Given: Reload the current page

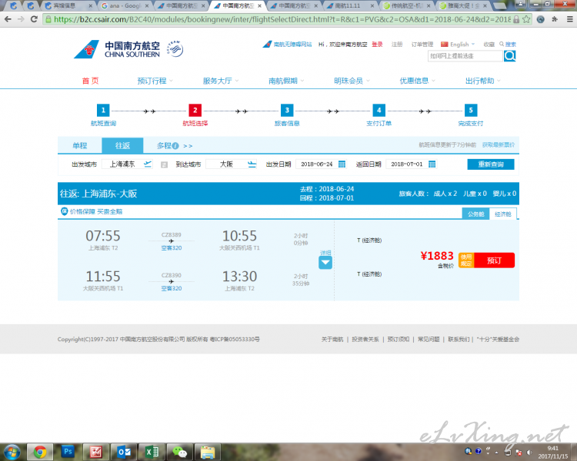Looking at the screenshot, I should click(34, 19).
